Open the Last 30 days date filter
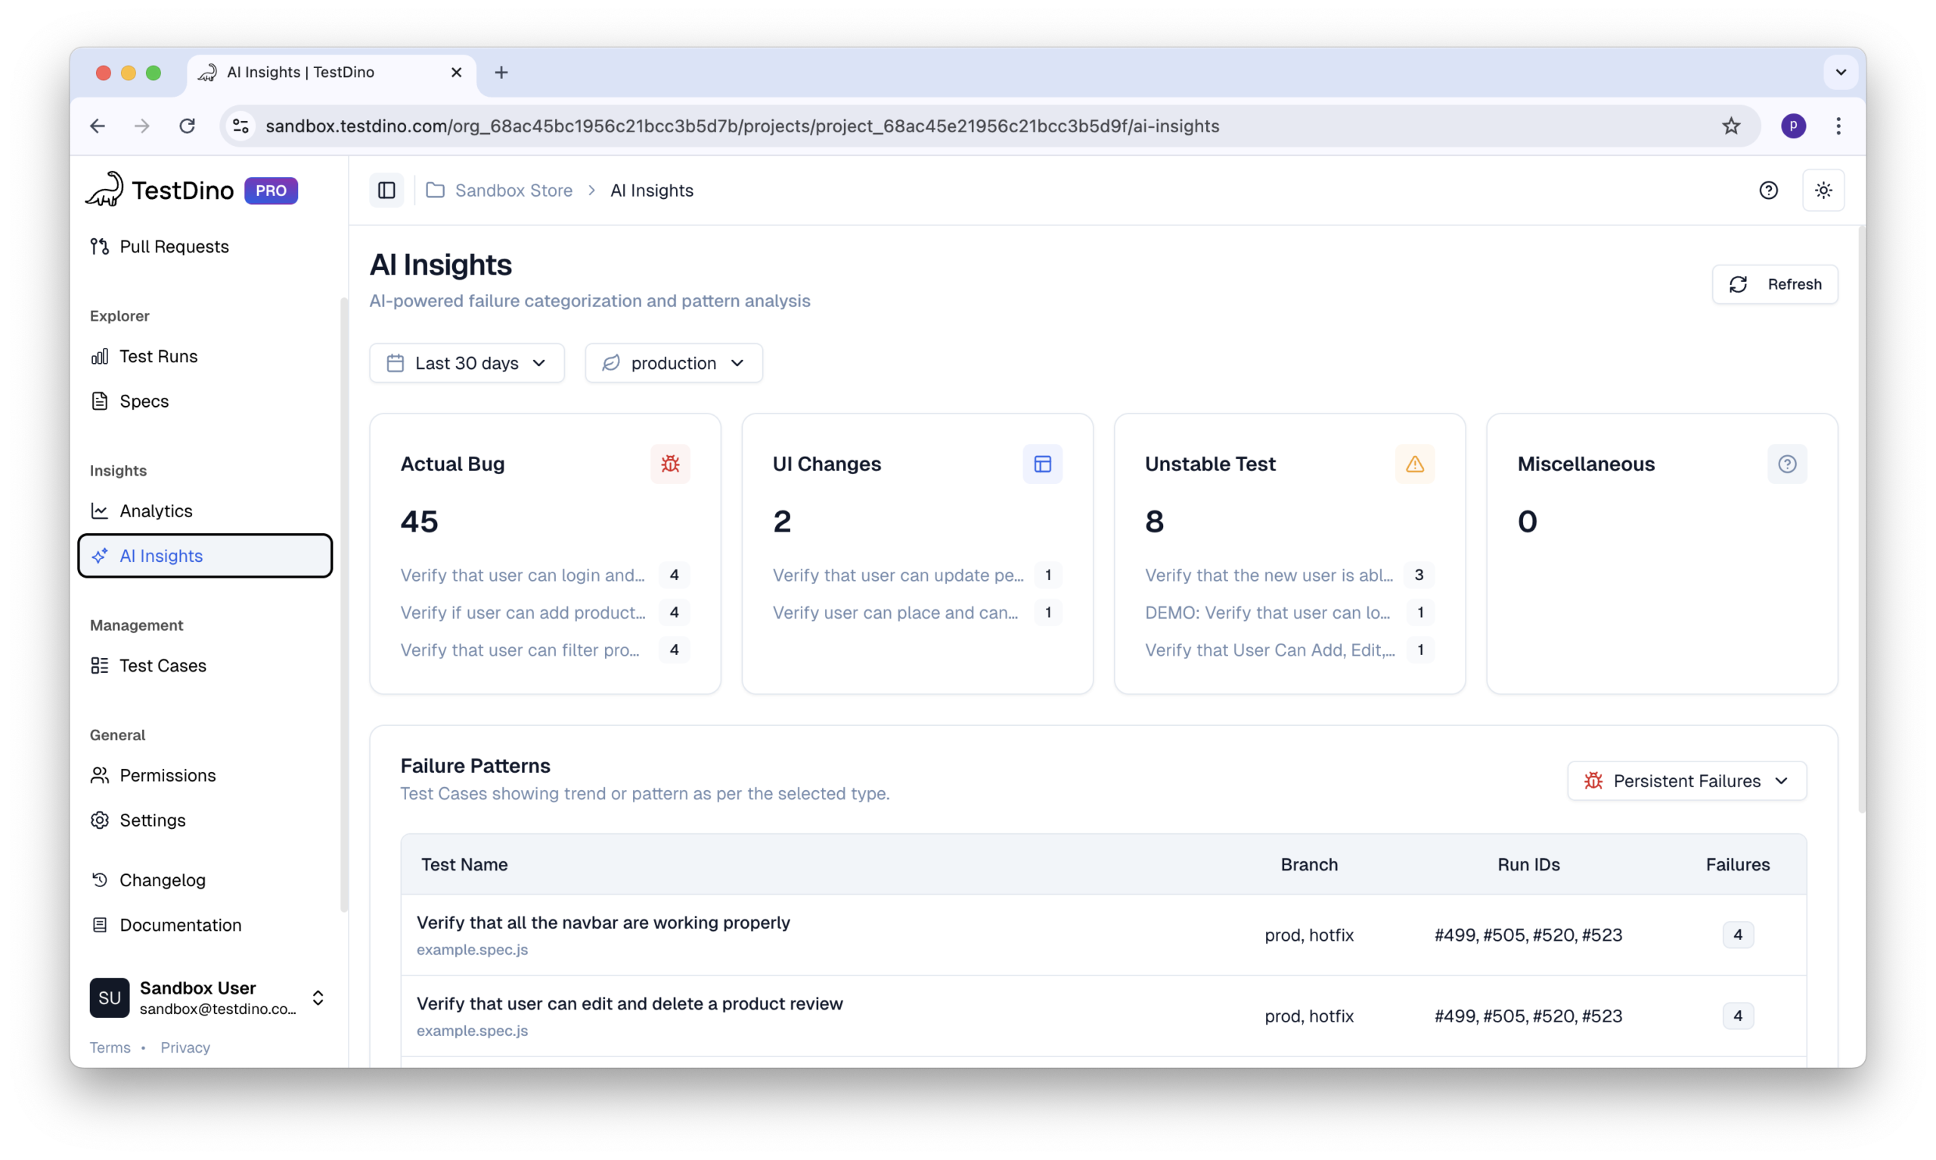The width and height of the screenshot is (1936, 1160). click(467, 363)
